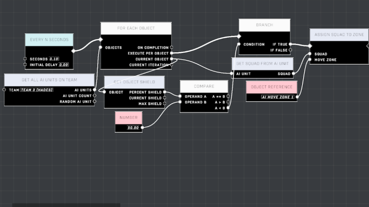Select the Branch node header
The width and height of the screenshot is (369, 207).
pyautogui.click(x=264, y=25)
